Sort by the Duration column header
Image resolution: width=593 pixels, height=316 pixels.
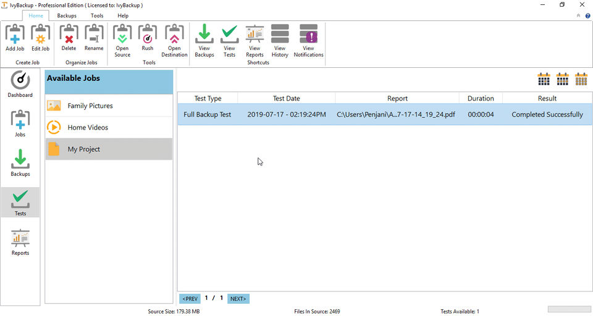481,98
